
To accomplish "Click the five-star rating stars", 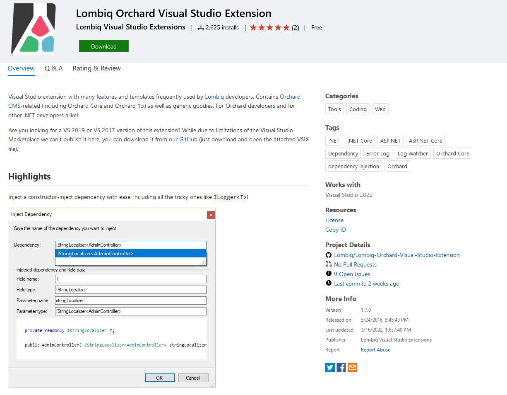I will pyautogui.click(x=270, y=28).
